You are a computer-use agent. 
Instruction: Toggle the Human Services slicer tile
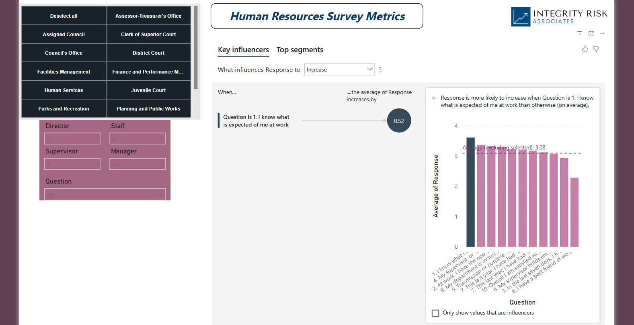(x=64, y=90)
